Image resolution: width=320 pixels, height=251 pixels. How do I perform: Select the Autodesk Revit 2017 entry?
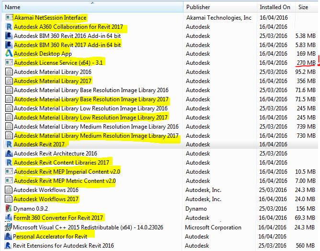point(39,144)
